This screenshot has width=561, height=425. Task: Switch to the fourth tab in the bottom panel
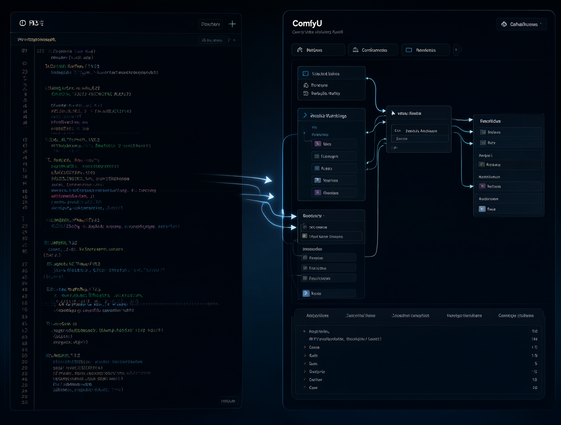tap(464, 315)
